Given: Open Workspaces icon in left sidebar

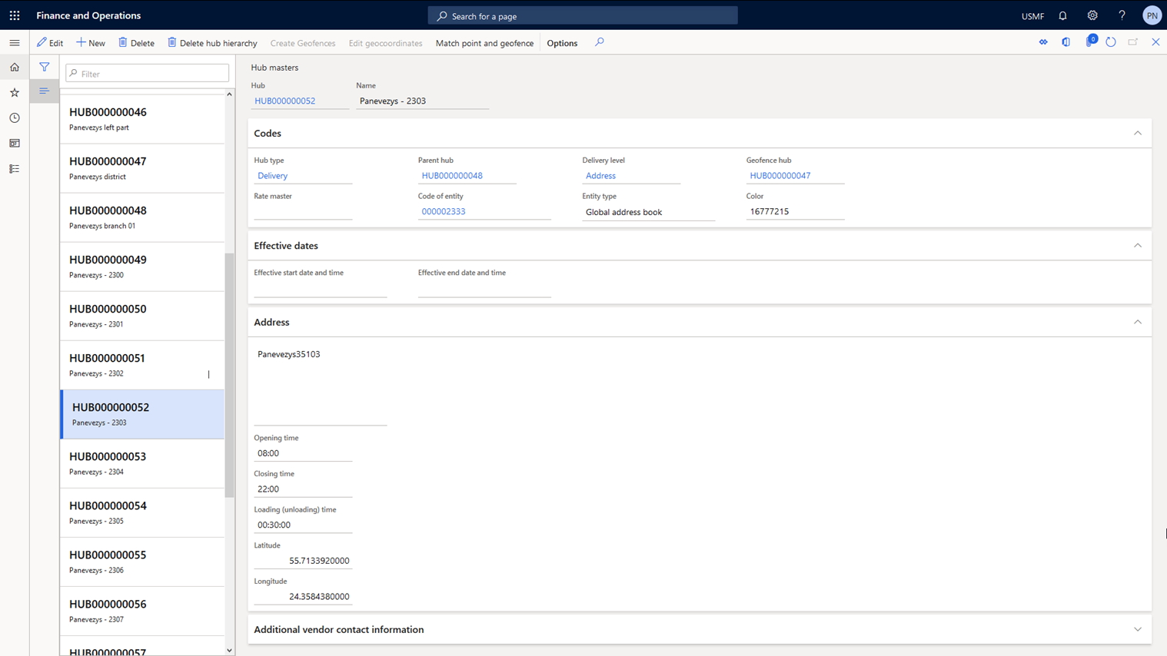Looking at the screenshot, I should point(15,144).
